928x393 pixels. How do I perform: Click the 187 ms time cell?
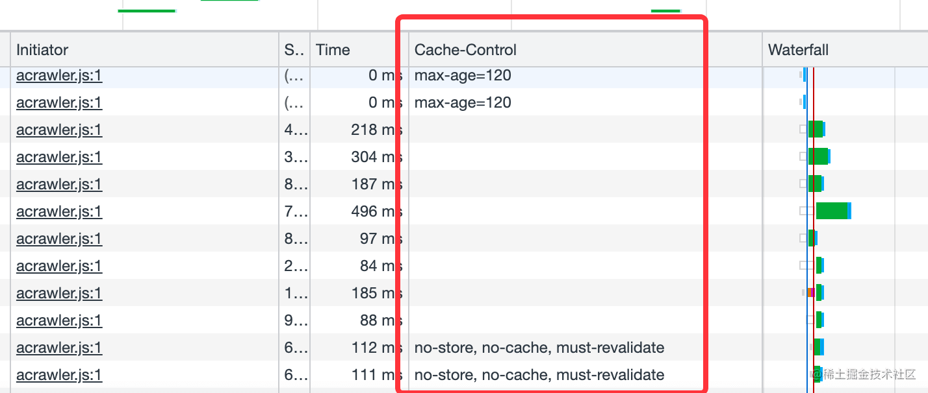pos(372,184)
